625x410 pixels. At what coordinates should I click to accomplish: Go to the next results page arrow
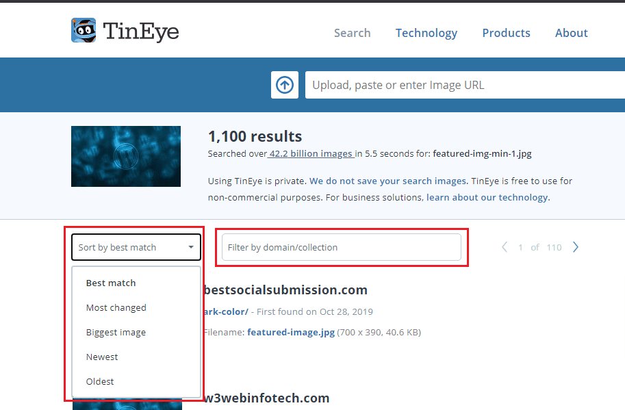tap(576, 247)
